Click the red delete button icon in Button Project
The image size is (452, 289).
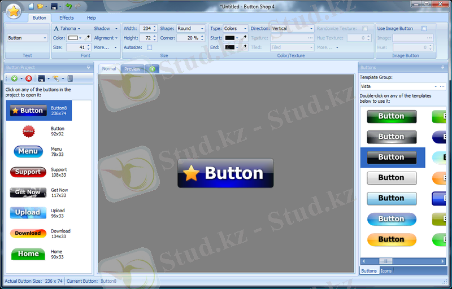[29, 78]
